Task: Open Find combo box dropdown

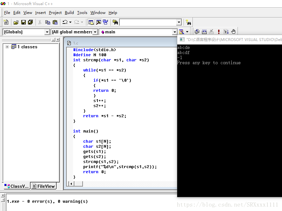Action: pos(179,22)
